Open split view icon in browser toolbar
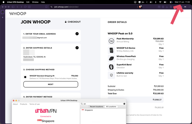This screenshot has width=192, height=124. point(29,7)
